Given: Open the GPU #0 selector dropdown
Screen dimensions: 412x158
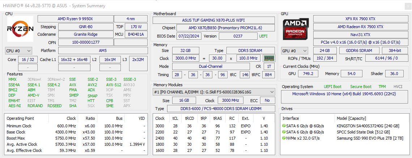Looking at the screenshot, I should (294, 51).
